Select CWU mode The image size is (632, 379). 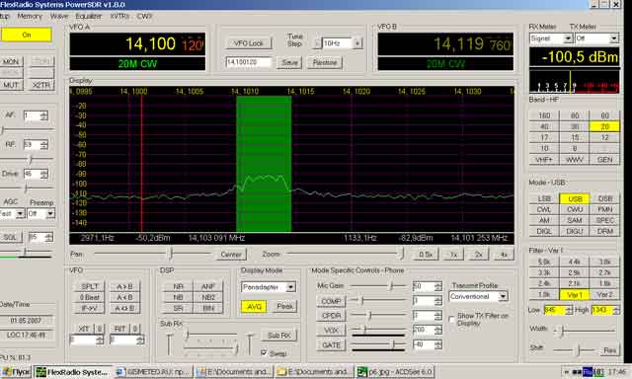(575, 209)
